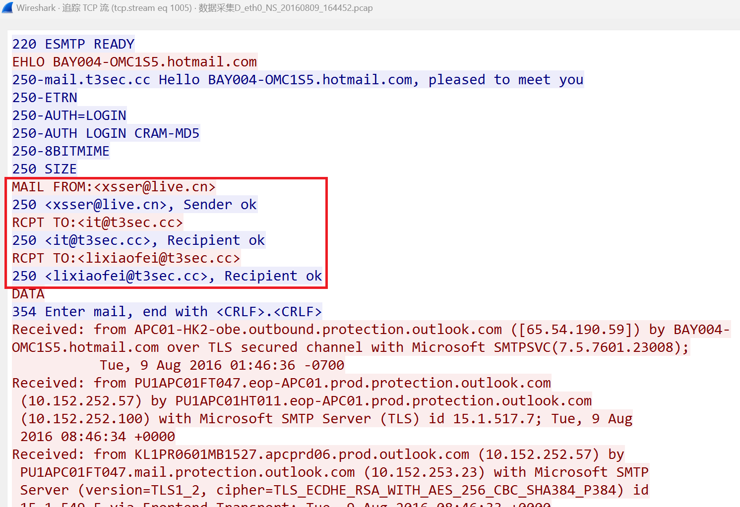Click 'Server (version=TLS1_2, cipher=...' line

pos(334,490)
